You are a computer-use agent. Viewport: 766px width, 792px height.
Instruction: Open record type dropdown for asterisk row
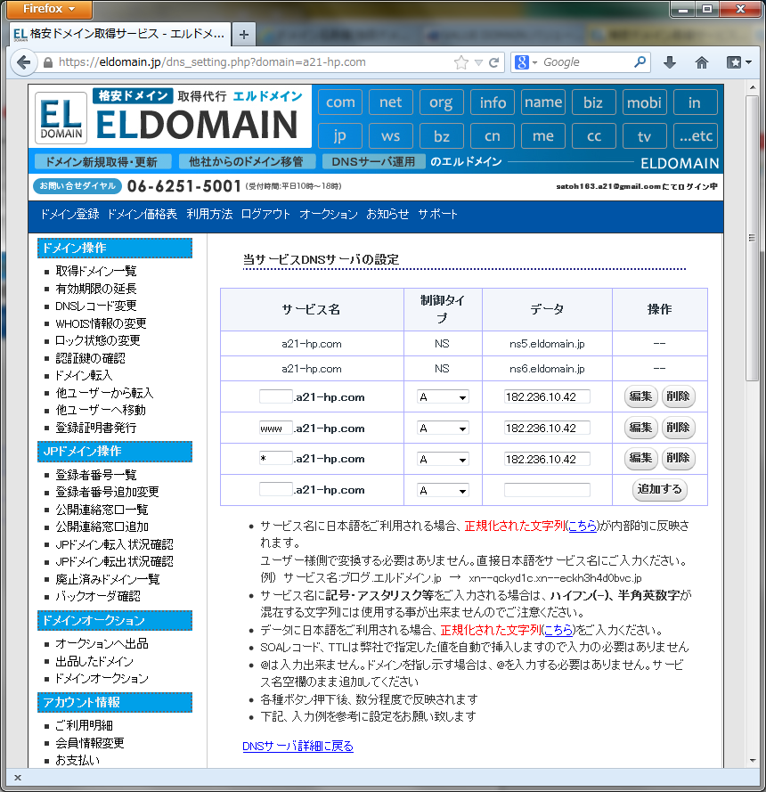click(x=443, y=460)
